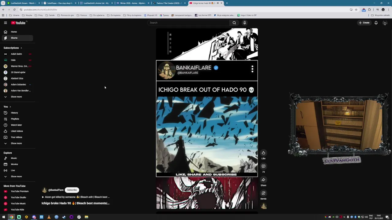Viewport: 392px width, 220px height.
Task: Switch to SubsPlease browser tab
Action: coord(60,3)
